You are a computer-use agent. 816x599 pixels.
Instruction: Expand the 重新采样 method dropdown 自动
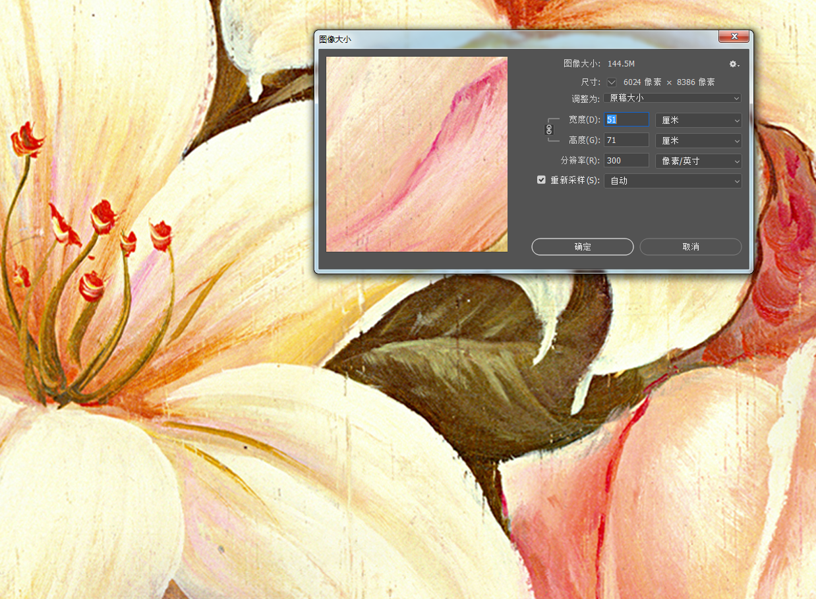[x=673, y=181]
